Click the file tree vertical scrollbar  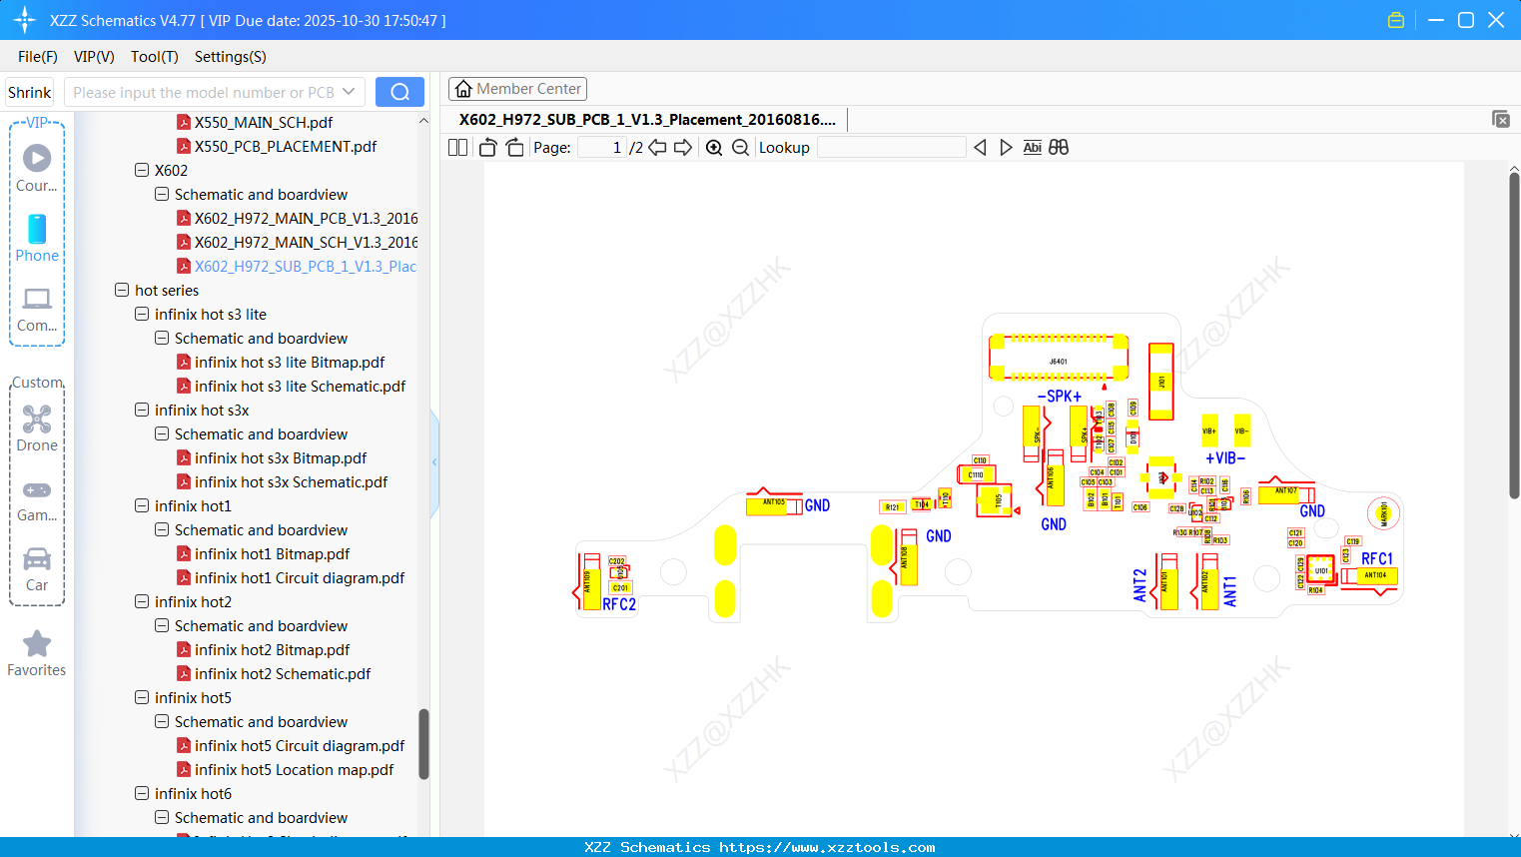click(x=423, y=743)
